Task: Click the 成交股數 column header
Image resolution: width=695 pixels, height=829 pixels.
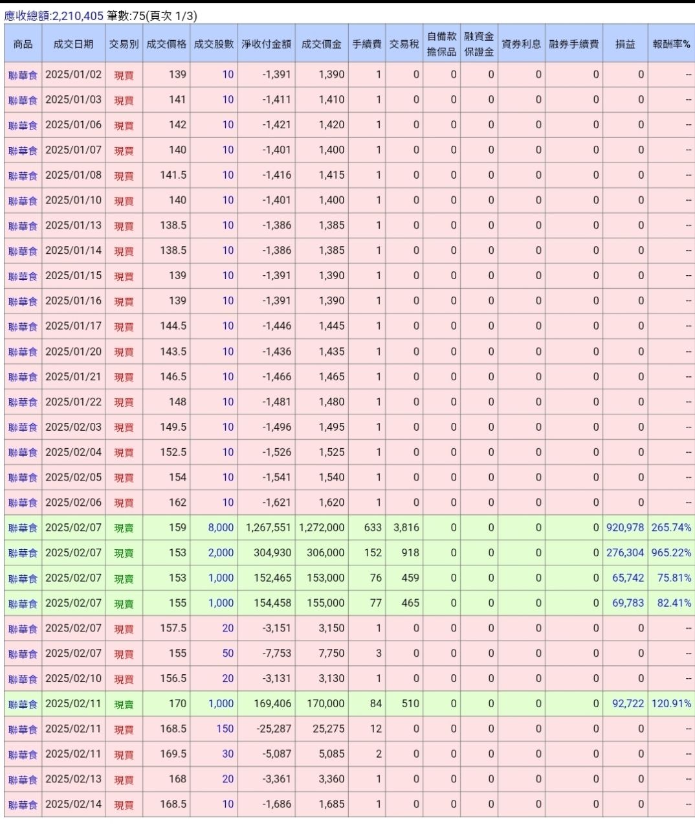Action: [x=214, y=44]
